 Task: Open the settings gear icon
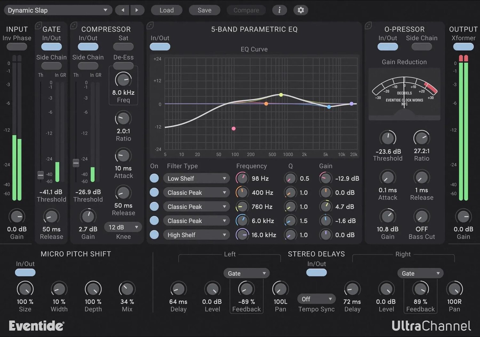tap(301, 10)
